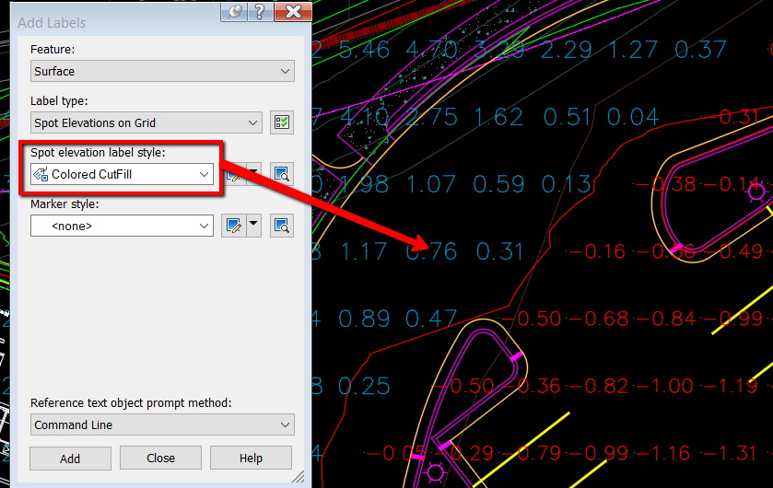Click the dialog resize grip corner

pos(299,476)
